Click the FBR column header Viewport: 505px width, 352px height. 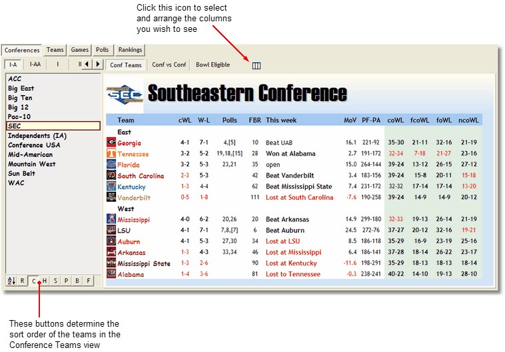click(254, 120)
